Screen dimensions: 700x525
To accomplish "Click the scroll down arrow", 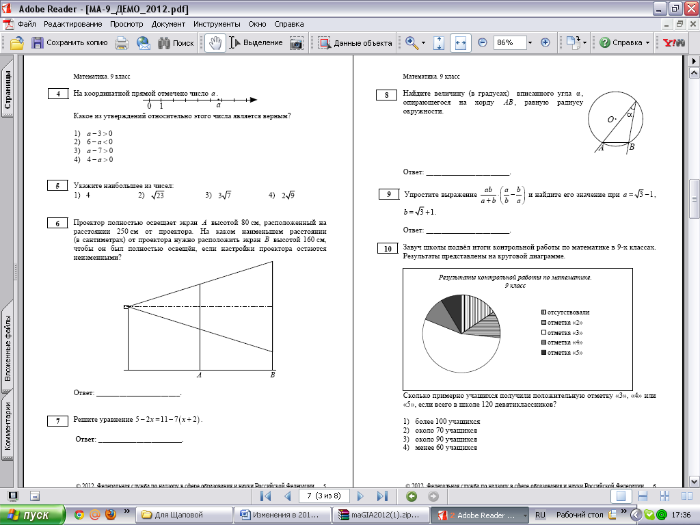I will coord(695,482).
